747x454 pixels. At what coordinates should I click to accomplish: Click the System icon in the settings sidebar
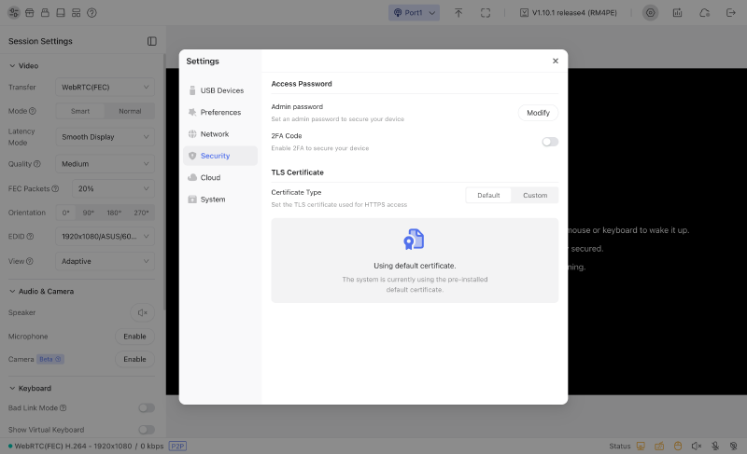192,199
